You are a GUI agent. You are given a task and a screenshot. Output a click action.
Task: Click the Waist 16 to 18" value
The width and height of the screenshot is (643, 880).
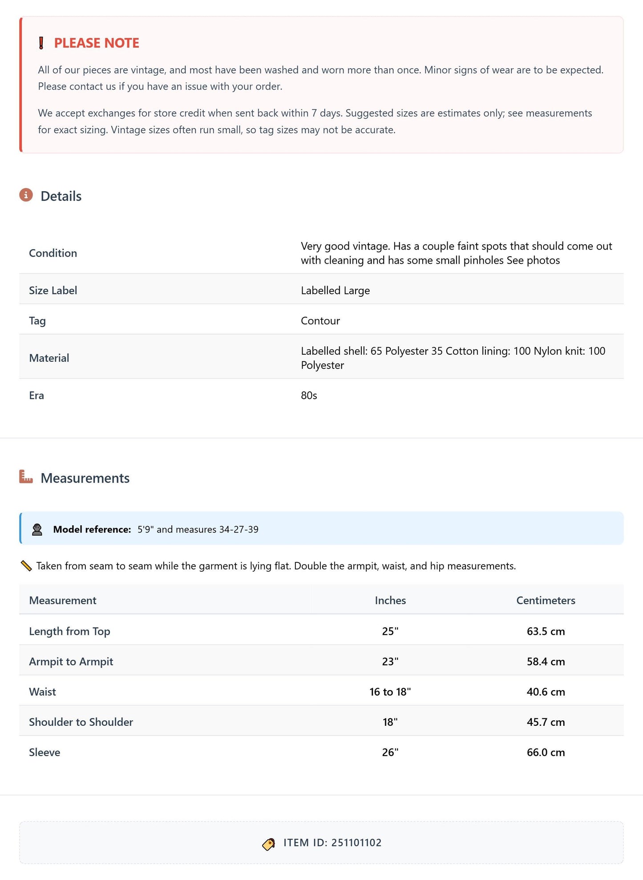(x=390, y=692)
